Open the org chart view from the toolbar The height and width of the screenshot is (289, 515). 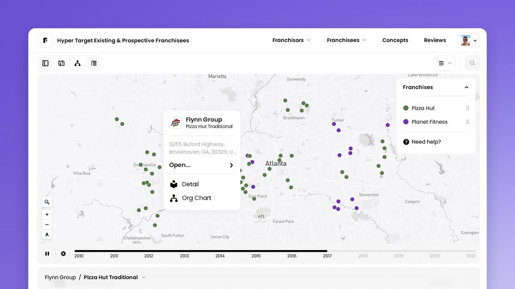click(x=77, y=63)
